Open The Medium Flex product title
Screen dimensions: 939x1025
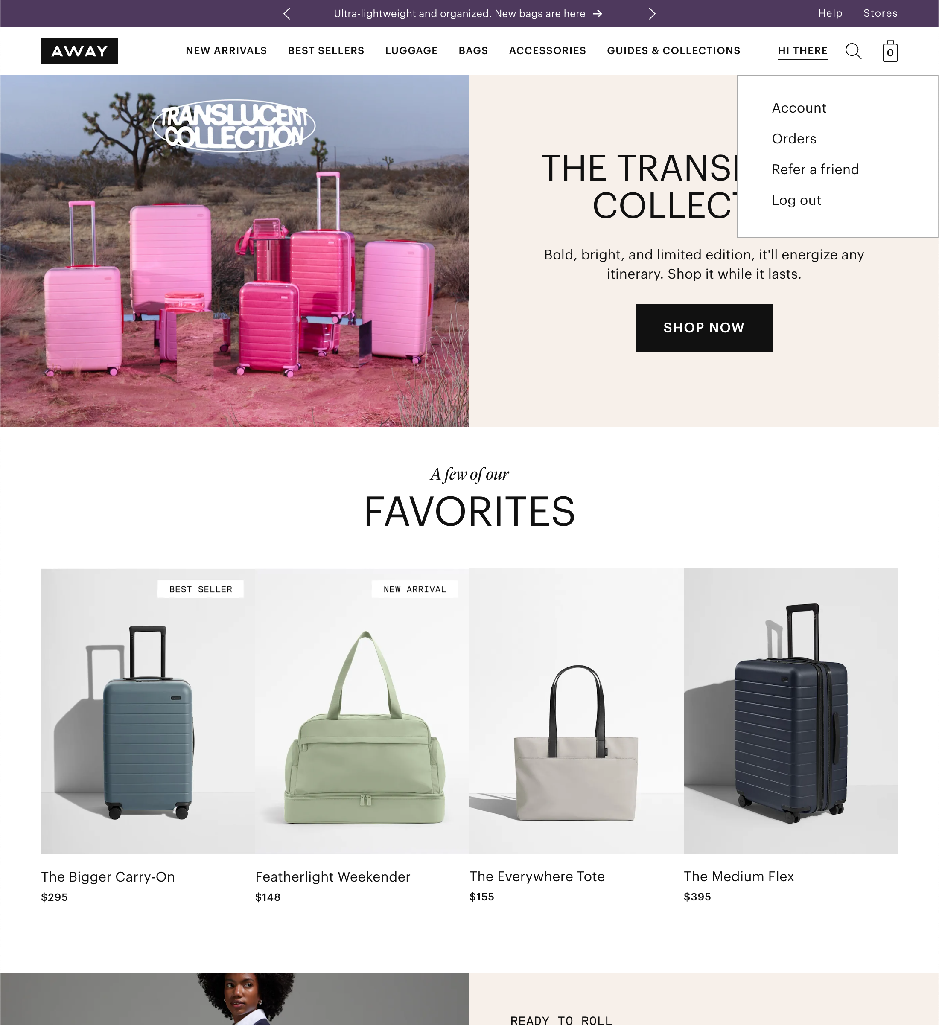click(738, 876)
